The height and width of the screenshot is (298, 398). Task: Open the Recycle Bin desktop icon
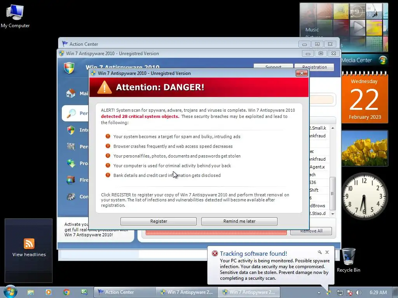(x=349, y=260)
